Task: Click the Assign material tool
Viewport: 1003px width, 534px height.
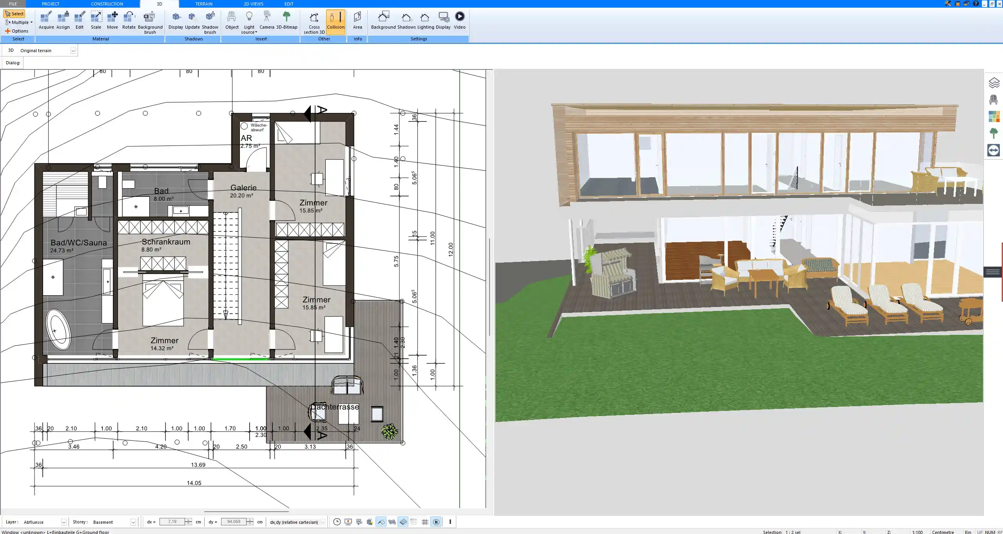Action: pos(63,20)
